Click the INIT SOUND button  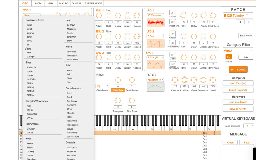(x=238, y=70)
